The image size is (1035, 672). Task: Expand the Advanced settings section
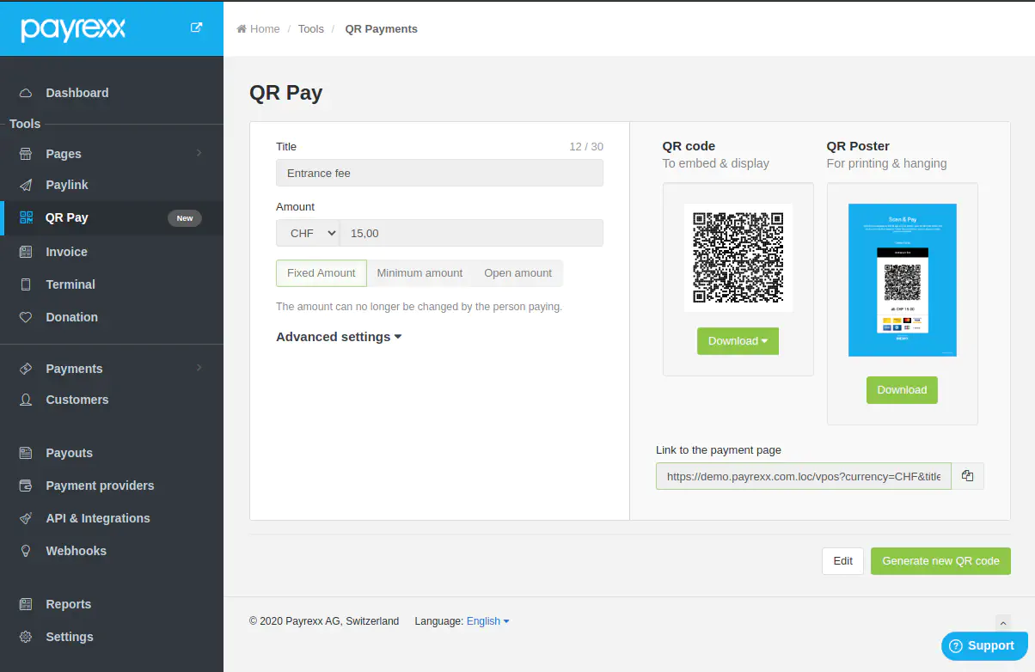tap(339, 337)
